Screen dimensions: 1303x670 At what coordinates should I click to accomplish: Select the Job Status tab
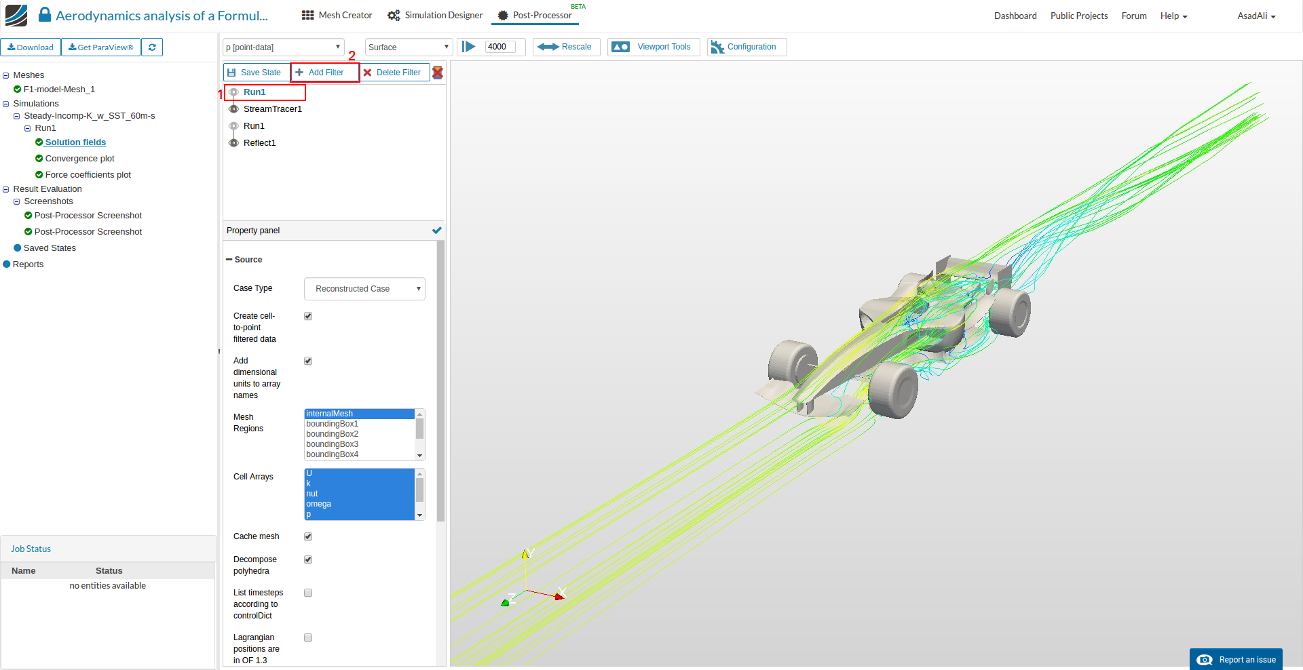pos(31,549)
